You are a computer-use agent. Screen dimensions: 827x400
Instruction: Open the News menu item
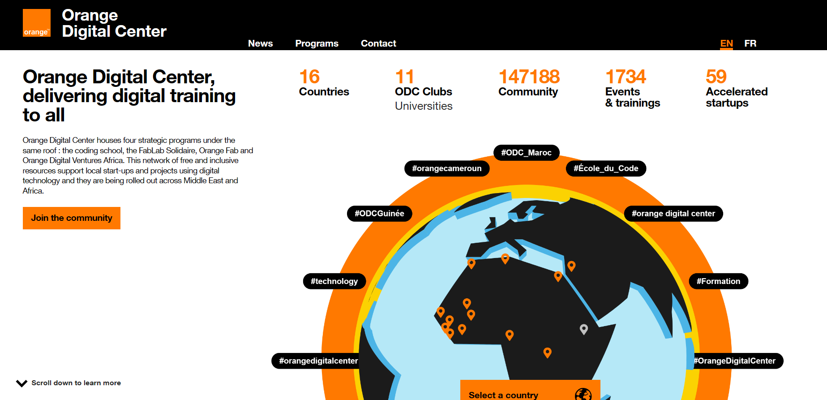click(261, 43)
